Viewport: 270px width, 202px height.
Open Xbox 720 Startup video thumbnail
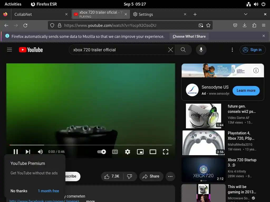click(204, 170)
